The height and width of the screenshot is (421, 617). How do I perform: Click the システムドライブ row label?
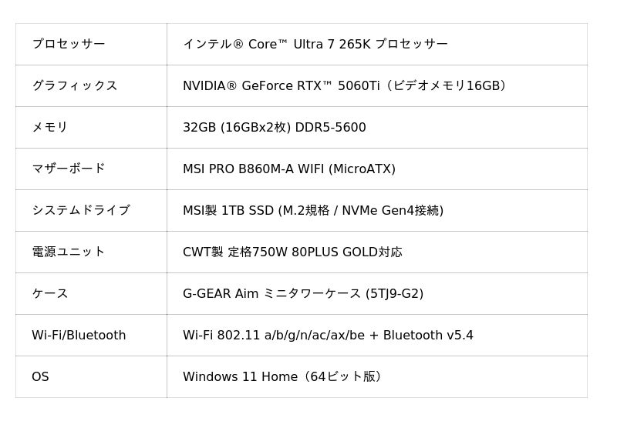80,210
